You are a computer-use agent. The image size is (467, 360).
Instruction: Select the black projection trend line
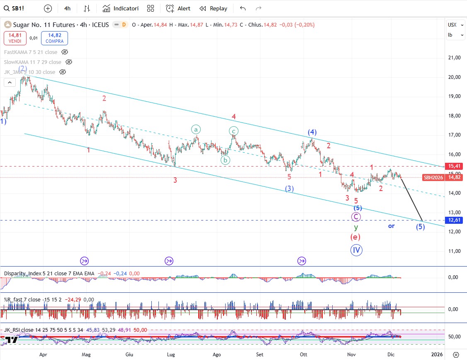(x=412, y=199)
